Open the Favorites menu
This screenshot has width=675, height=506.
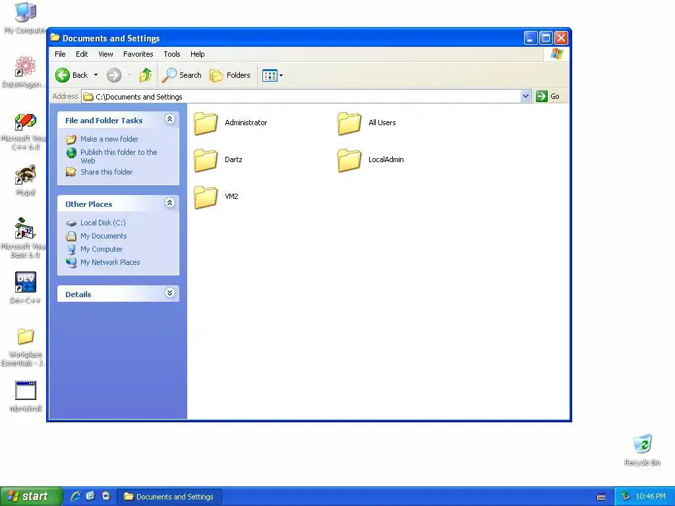tap(138, 54)
